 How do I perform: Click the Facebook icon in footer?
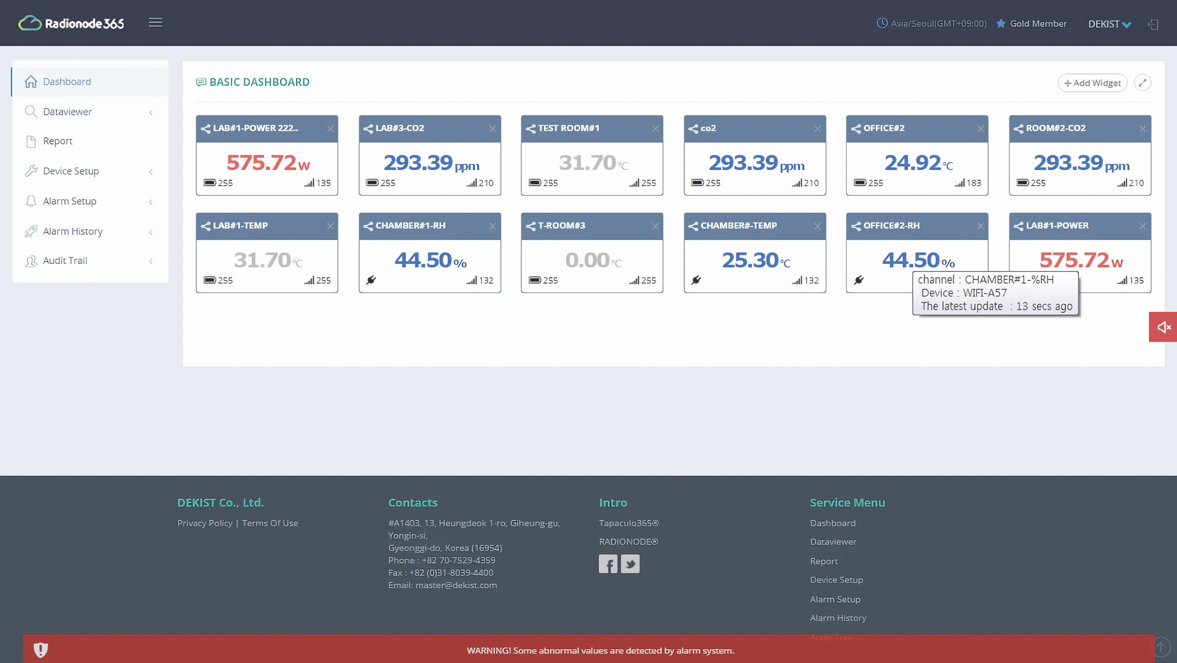point(608,564)
